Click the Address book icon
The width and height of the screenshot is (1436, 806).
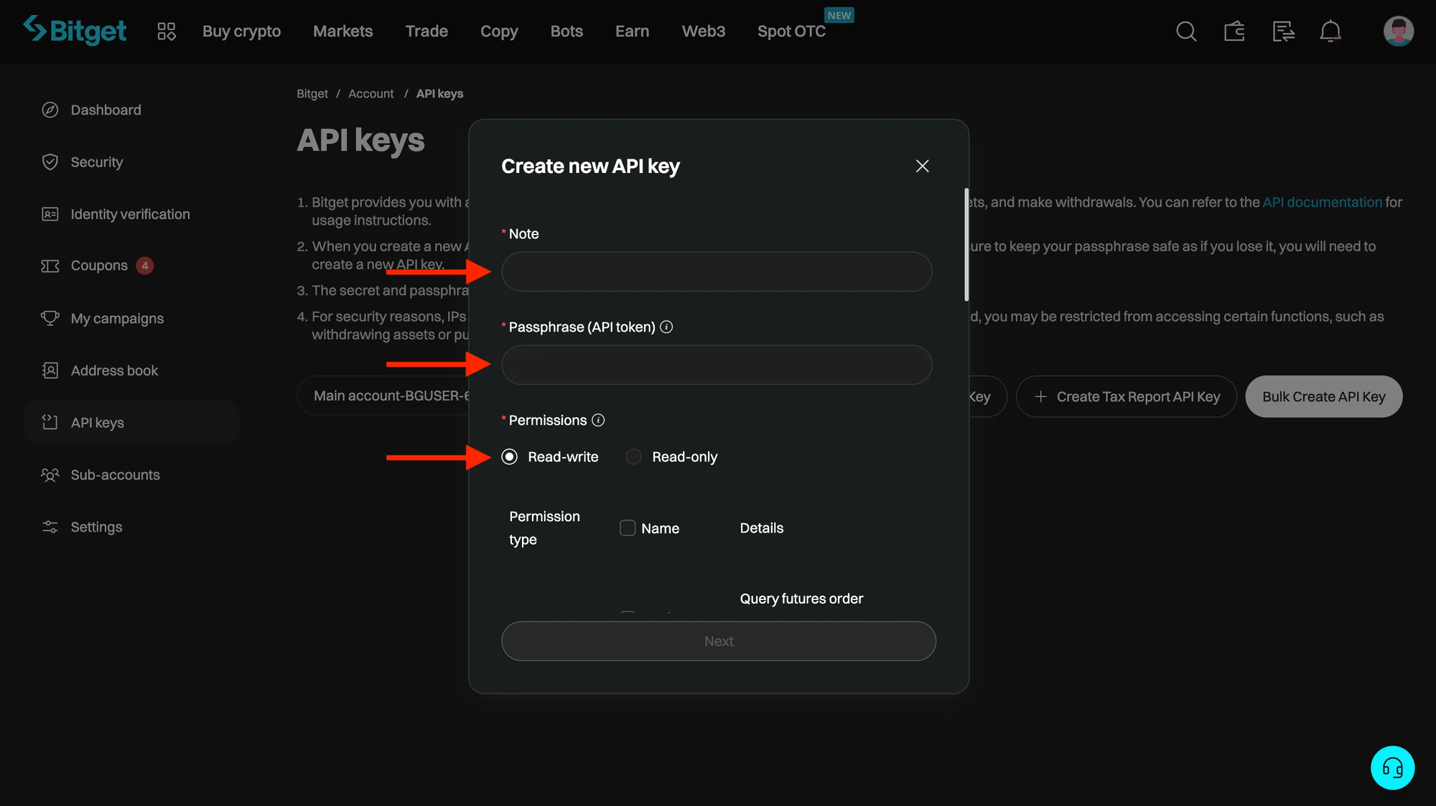(50, 370)
